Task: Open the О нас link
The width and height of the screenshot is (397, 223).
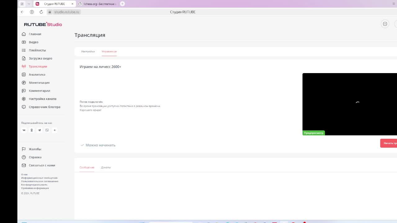Action: [x=25, y=174]
